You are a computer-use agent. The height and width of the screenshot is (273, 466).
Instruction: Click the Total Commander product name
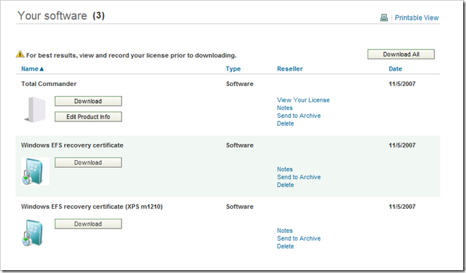point(49,84)
